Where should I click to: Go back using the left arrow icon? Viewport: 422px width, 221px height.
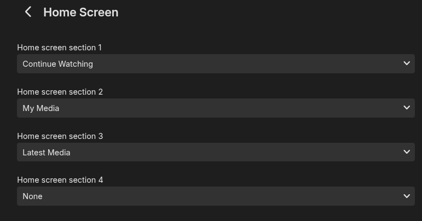tap(28, 12)
